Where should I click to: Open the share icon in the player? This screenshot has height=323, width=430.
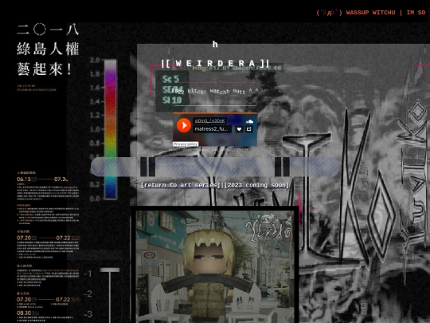tap(249, 129)
